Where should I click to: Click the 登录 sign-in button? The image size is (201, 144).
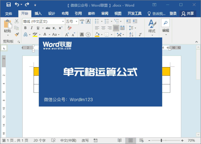pos(173,13)
